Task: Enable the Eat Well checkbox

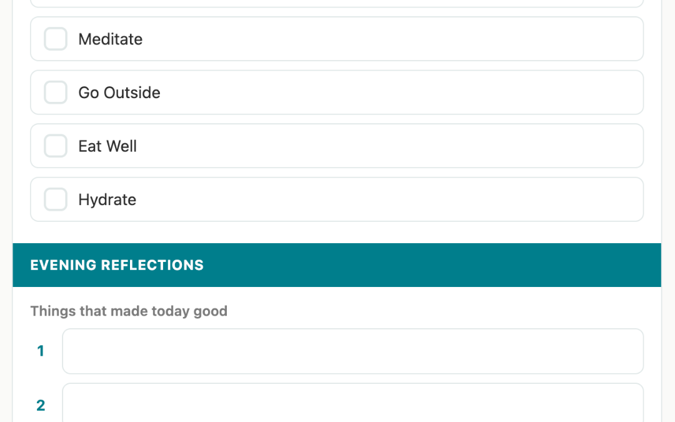Action: pyautogui.click(x=56, y=146)
